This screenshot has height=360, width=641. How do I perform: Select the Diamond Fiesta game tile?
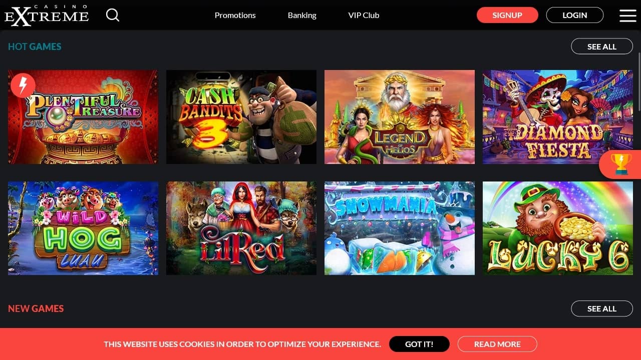(x=558, y=117)
